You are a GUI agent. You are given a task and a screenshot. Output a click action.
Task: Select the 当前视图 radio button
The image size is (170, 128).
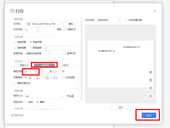(15, 48)
